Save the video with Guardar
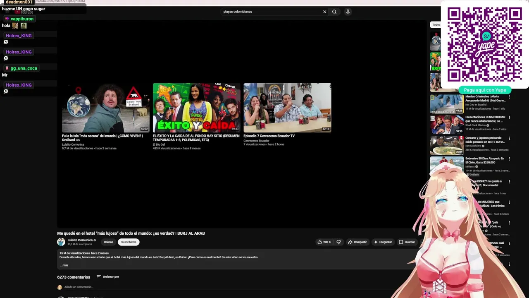This screenshot has width=529, height=298. (407, 242)
